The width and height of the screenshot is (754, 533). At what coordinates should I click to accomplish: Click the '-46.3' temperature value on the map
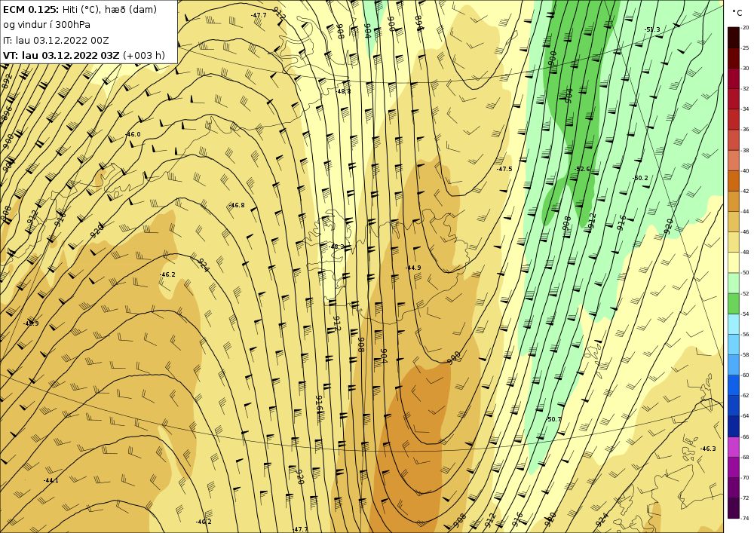click(708, 449)
